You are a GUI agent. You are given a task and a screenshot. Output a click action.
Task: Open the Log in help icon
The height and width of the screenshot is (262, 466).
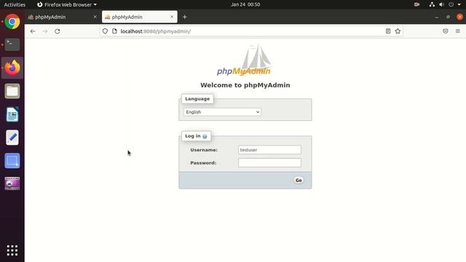[205, 136]
